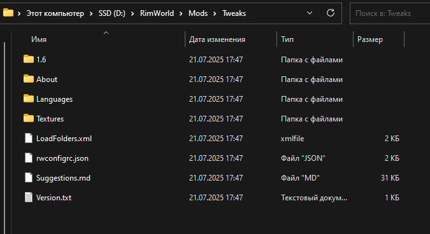The height and width of the screenshot is (234, 430).
Task: Select the LoadFolders.xml file name
Action: click(x=64, y=139)
